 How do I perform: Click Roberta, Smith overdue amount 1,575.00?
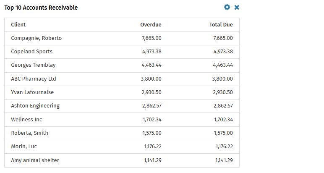tap(152, 133)
